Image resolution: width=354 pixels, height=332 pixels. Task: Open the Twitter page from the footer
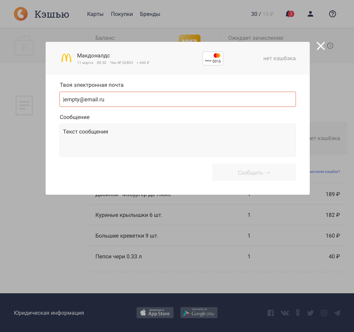310,313
